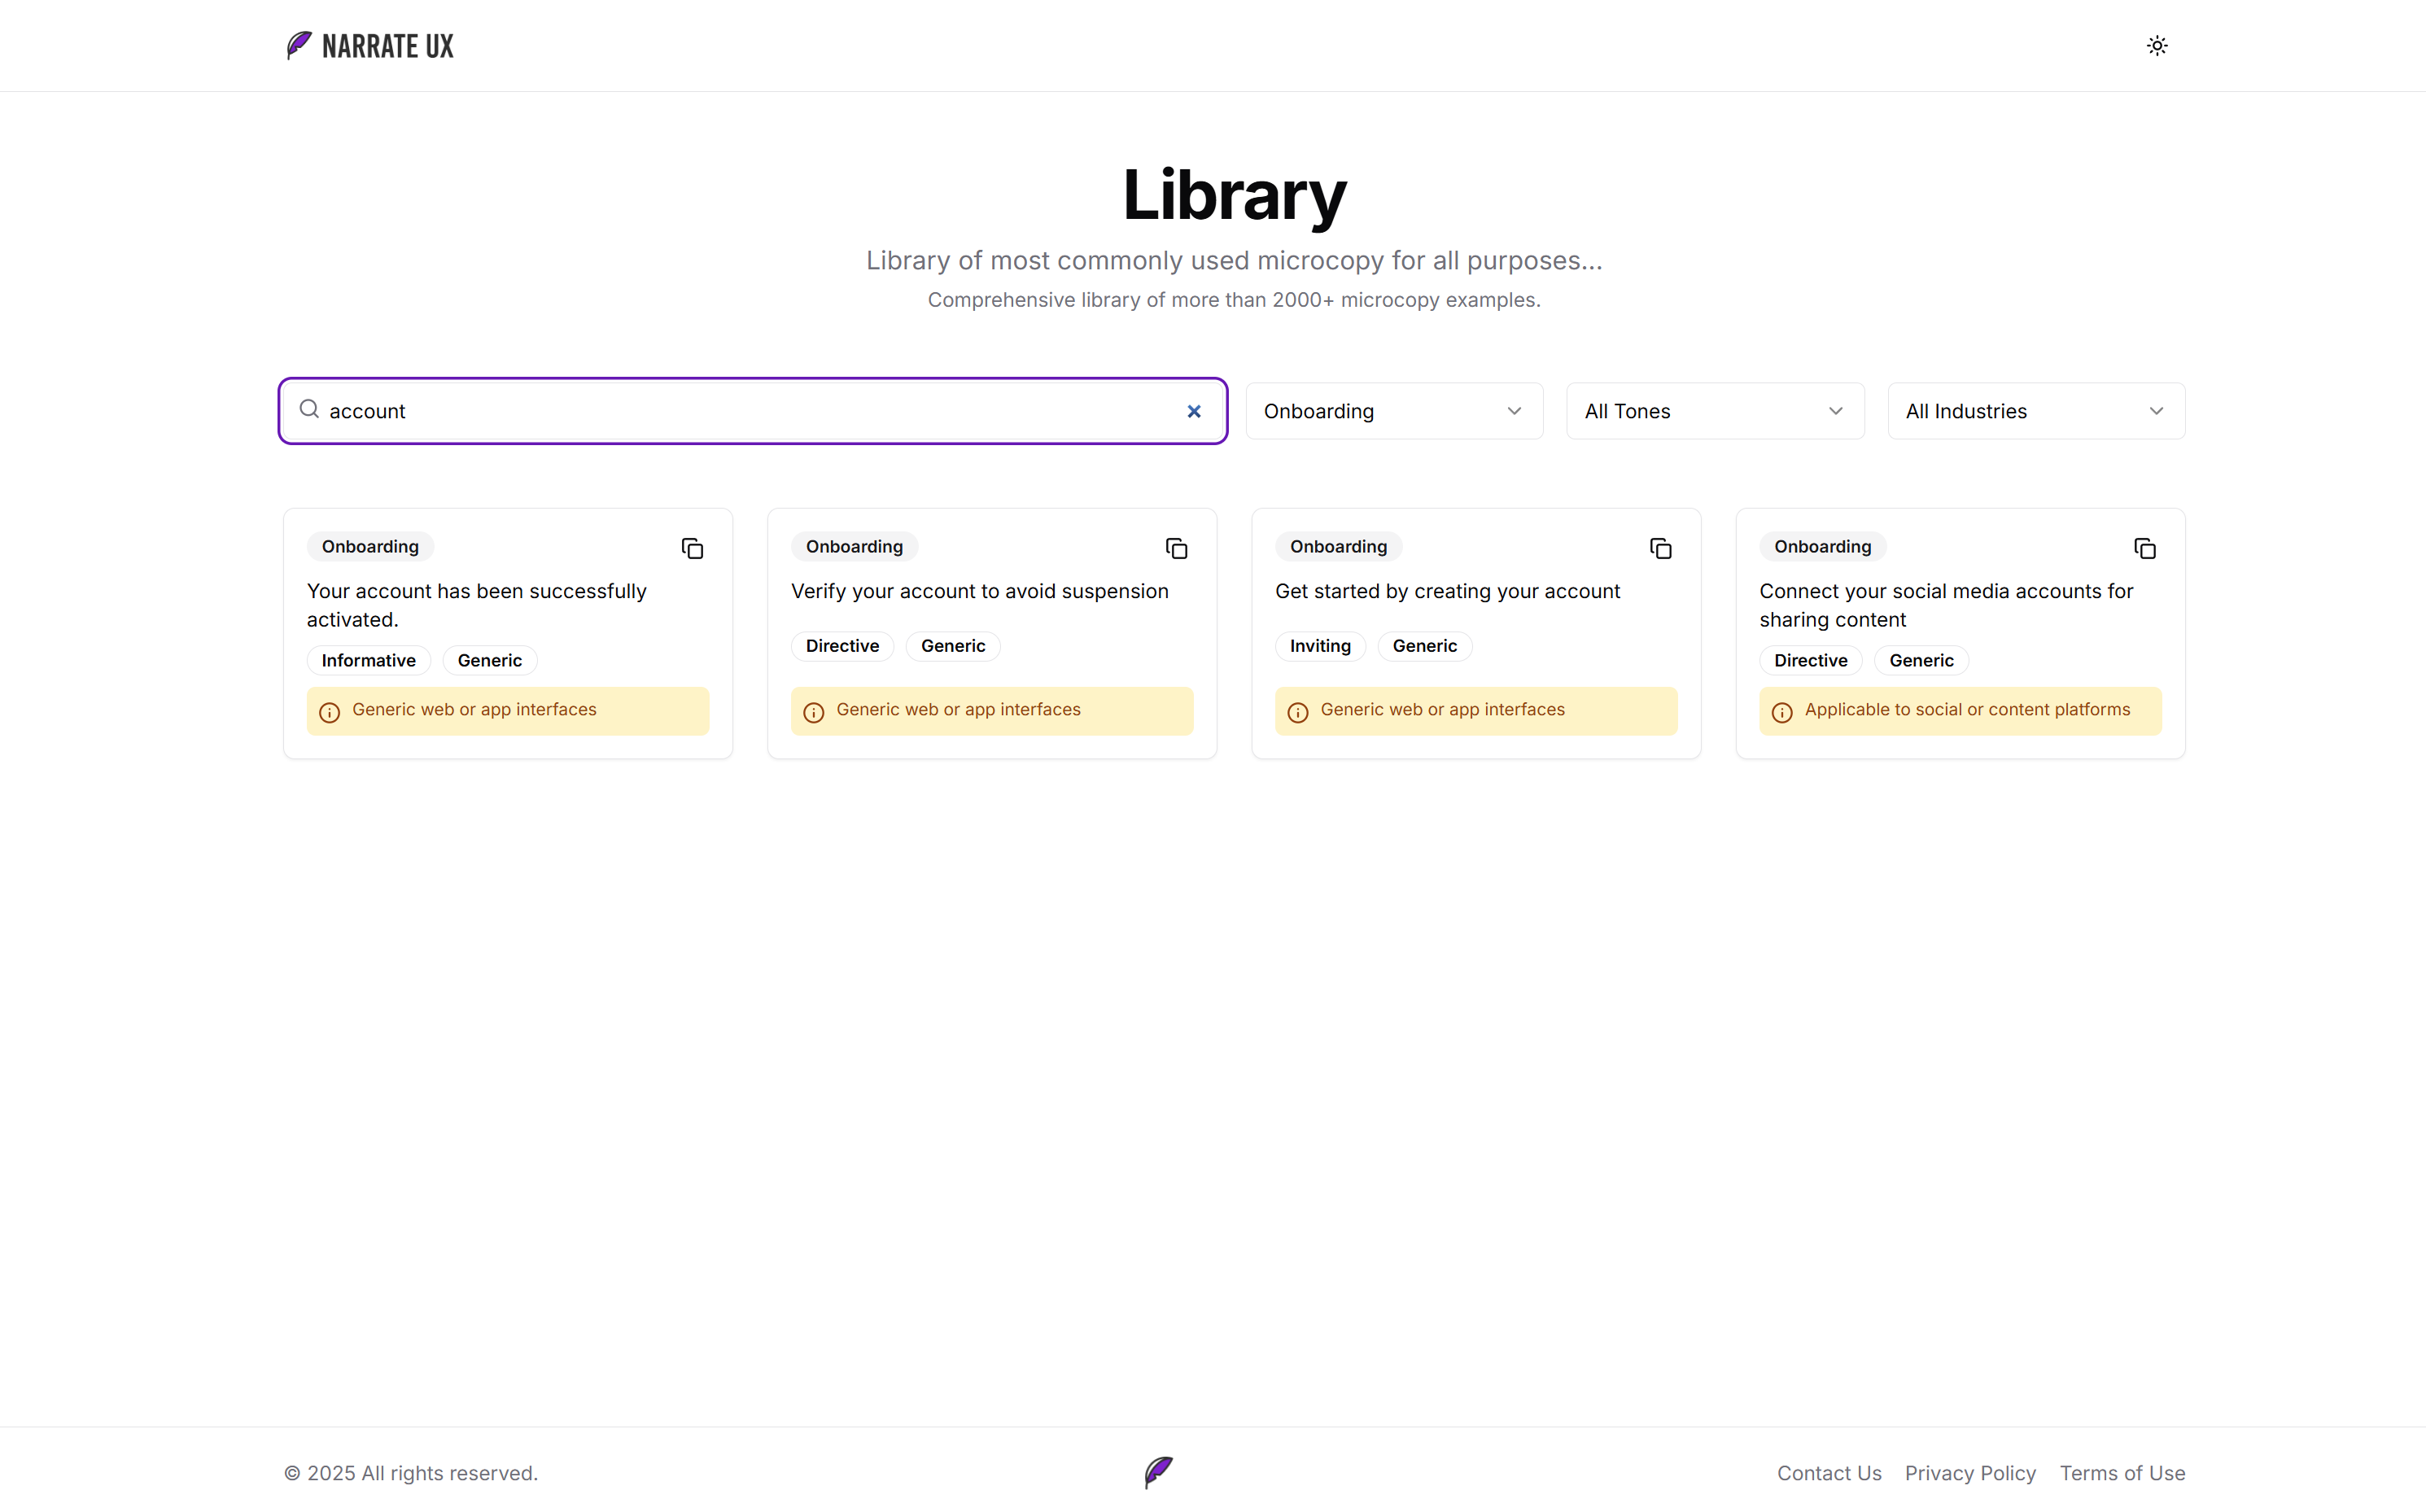Click the info icon beside generic web interfaces note

click(330, 711)
